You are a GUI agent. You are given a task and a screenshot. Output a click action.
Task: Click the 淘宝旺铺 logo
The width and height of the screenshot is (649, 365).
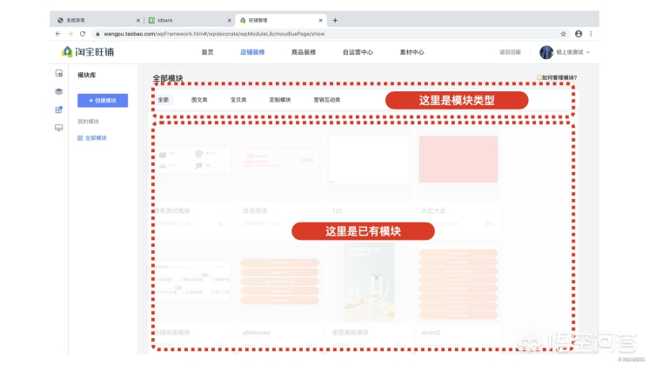tap(88, 51)
